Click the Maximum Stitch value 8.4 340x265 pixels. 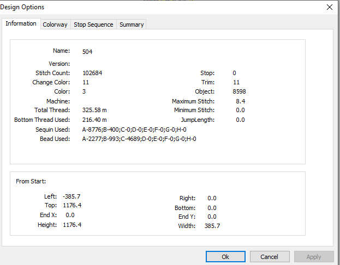pos(241,101)
